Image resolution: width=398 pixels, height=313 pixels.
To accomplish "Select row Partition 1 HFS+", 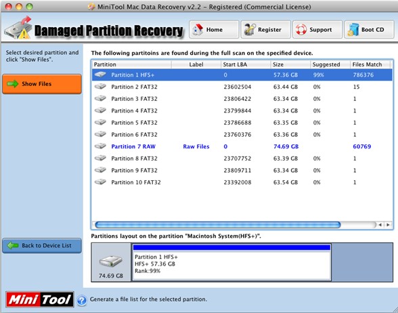I will 242,75.
